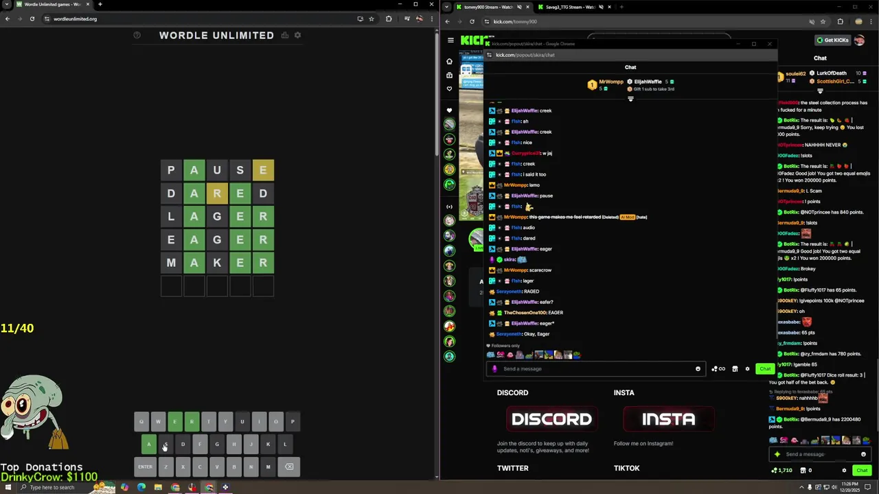Focus popout chat Send a message field
879x494 pixels.
pyautogui.click(x=595, y=368)
